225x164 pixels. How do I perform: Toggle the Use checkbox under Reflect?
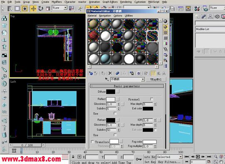click(x=115, y=113)
